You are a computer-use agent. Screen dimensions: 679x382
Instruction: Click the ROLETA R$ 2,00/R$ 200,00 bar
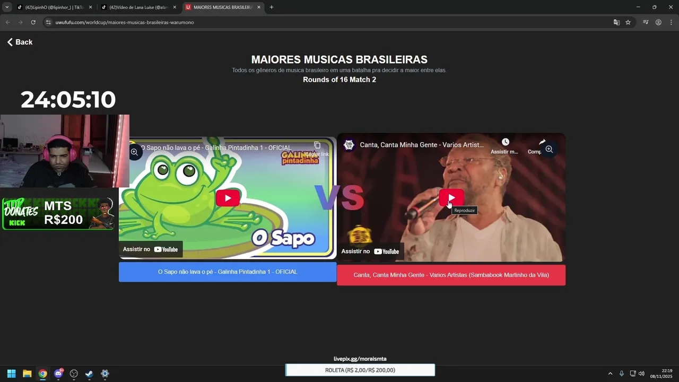360,370
